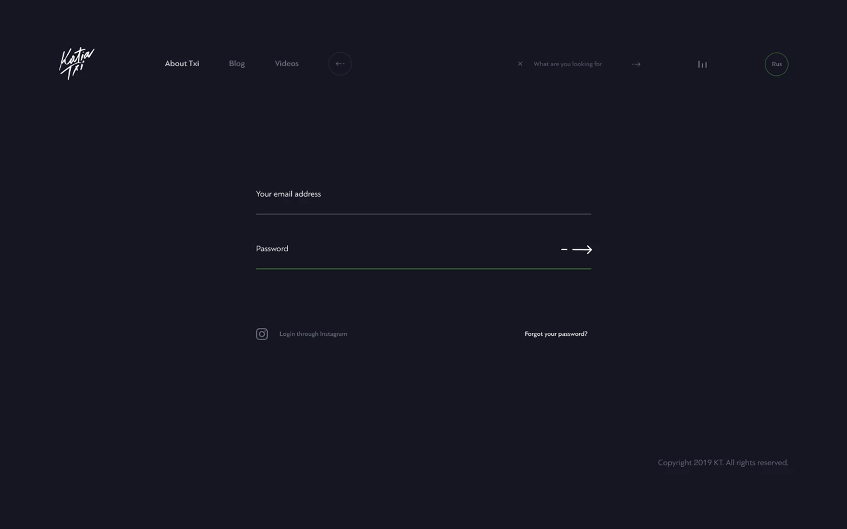
Task: Go to the Blog section
Action: coord(237,63)
